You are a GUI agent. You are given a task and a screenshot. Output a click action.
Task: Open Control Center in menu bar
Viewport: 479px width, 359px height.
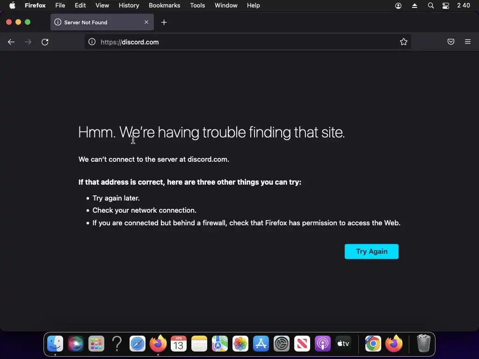(x=446, y=6)
